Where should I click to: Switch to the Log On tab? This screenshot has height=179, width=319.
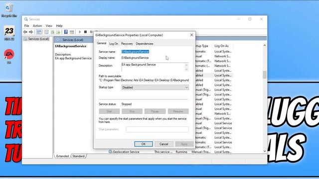tap(114, 44)
